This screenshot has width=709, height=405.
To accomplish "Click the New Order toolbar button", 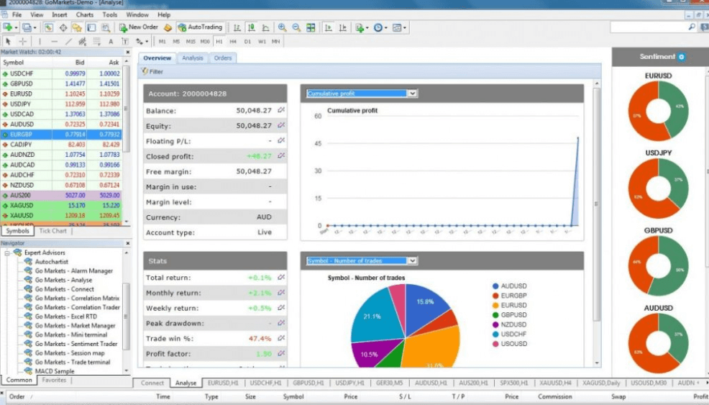I will (x=138, y=27).
